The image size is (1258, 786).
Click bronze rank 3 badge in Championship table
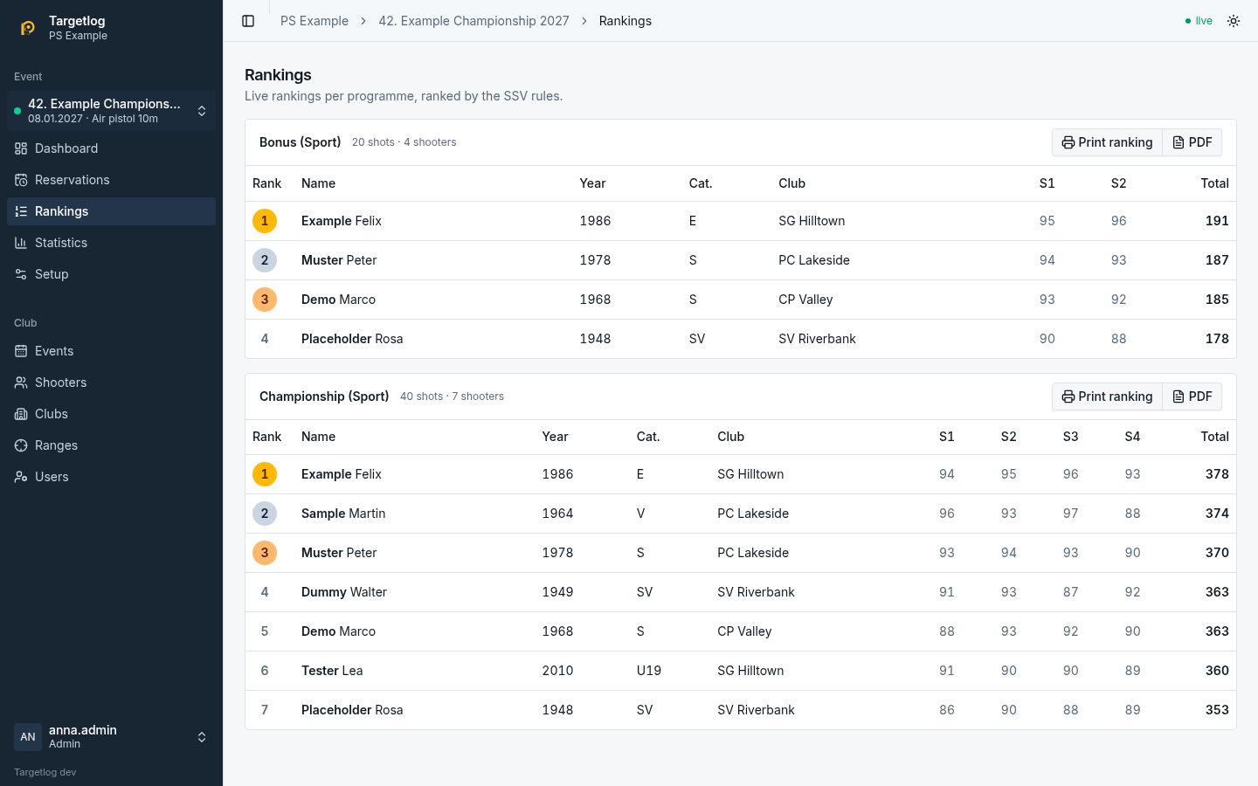pos(265,553)
